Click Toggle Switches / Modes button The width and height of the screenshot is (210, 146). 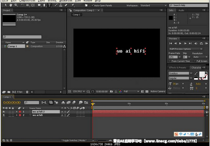tap(74, 140)
